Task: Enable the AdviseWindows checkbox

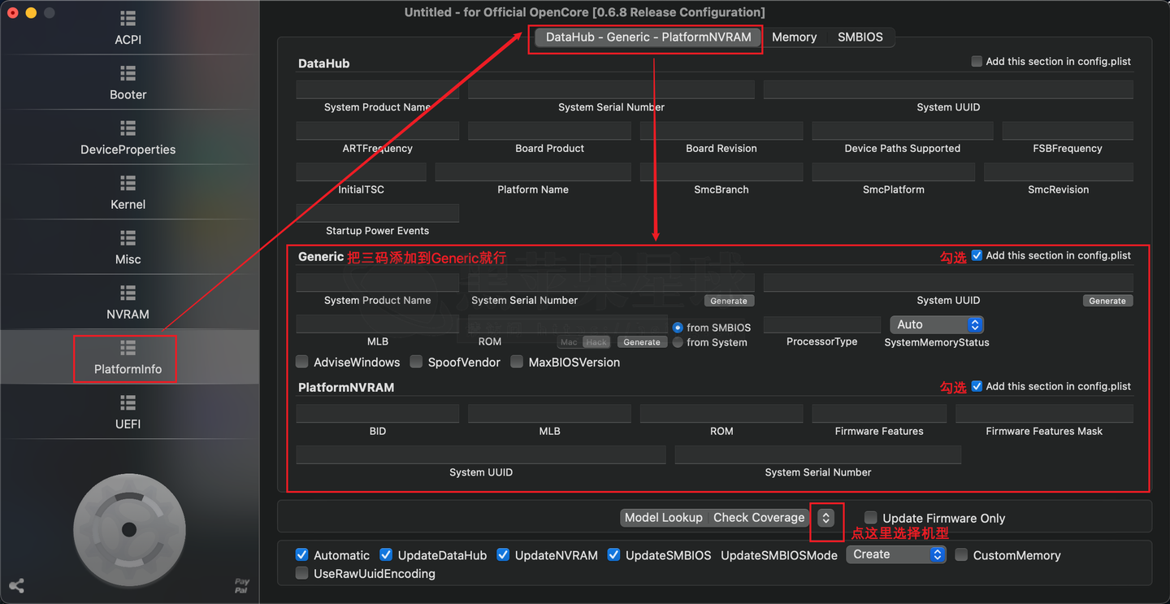Action: pos(302,362)
